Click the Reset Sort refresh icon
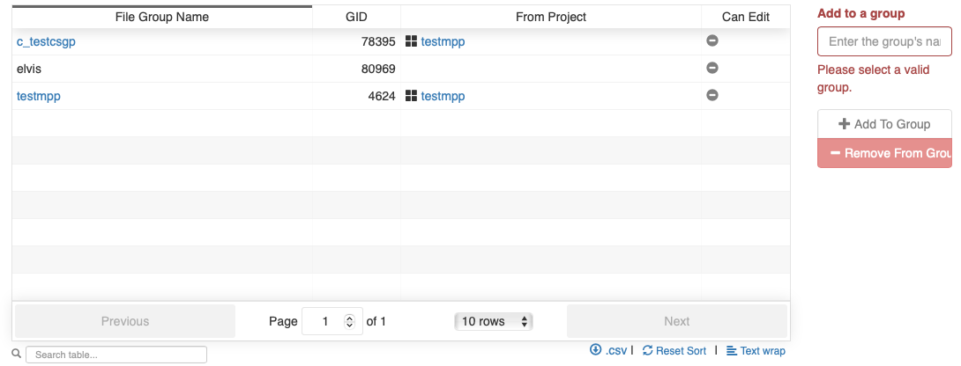 pyautogui.click(x=648, y=350)
